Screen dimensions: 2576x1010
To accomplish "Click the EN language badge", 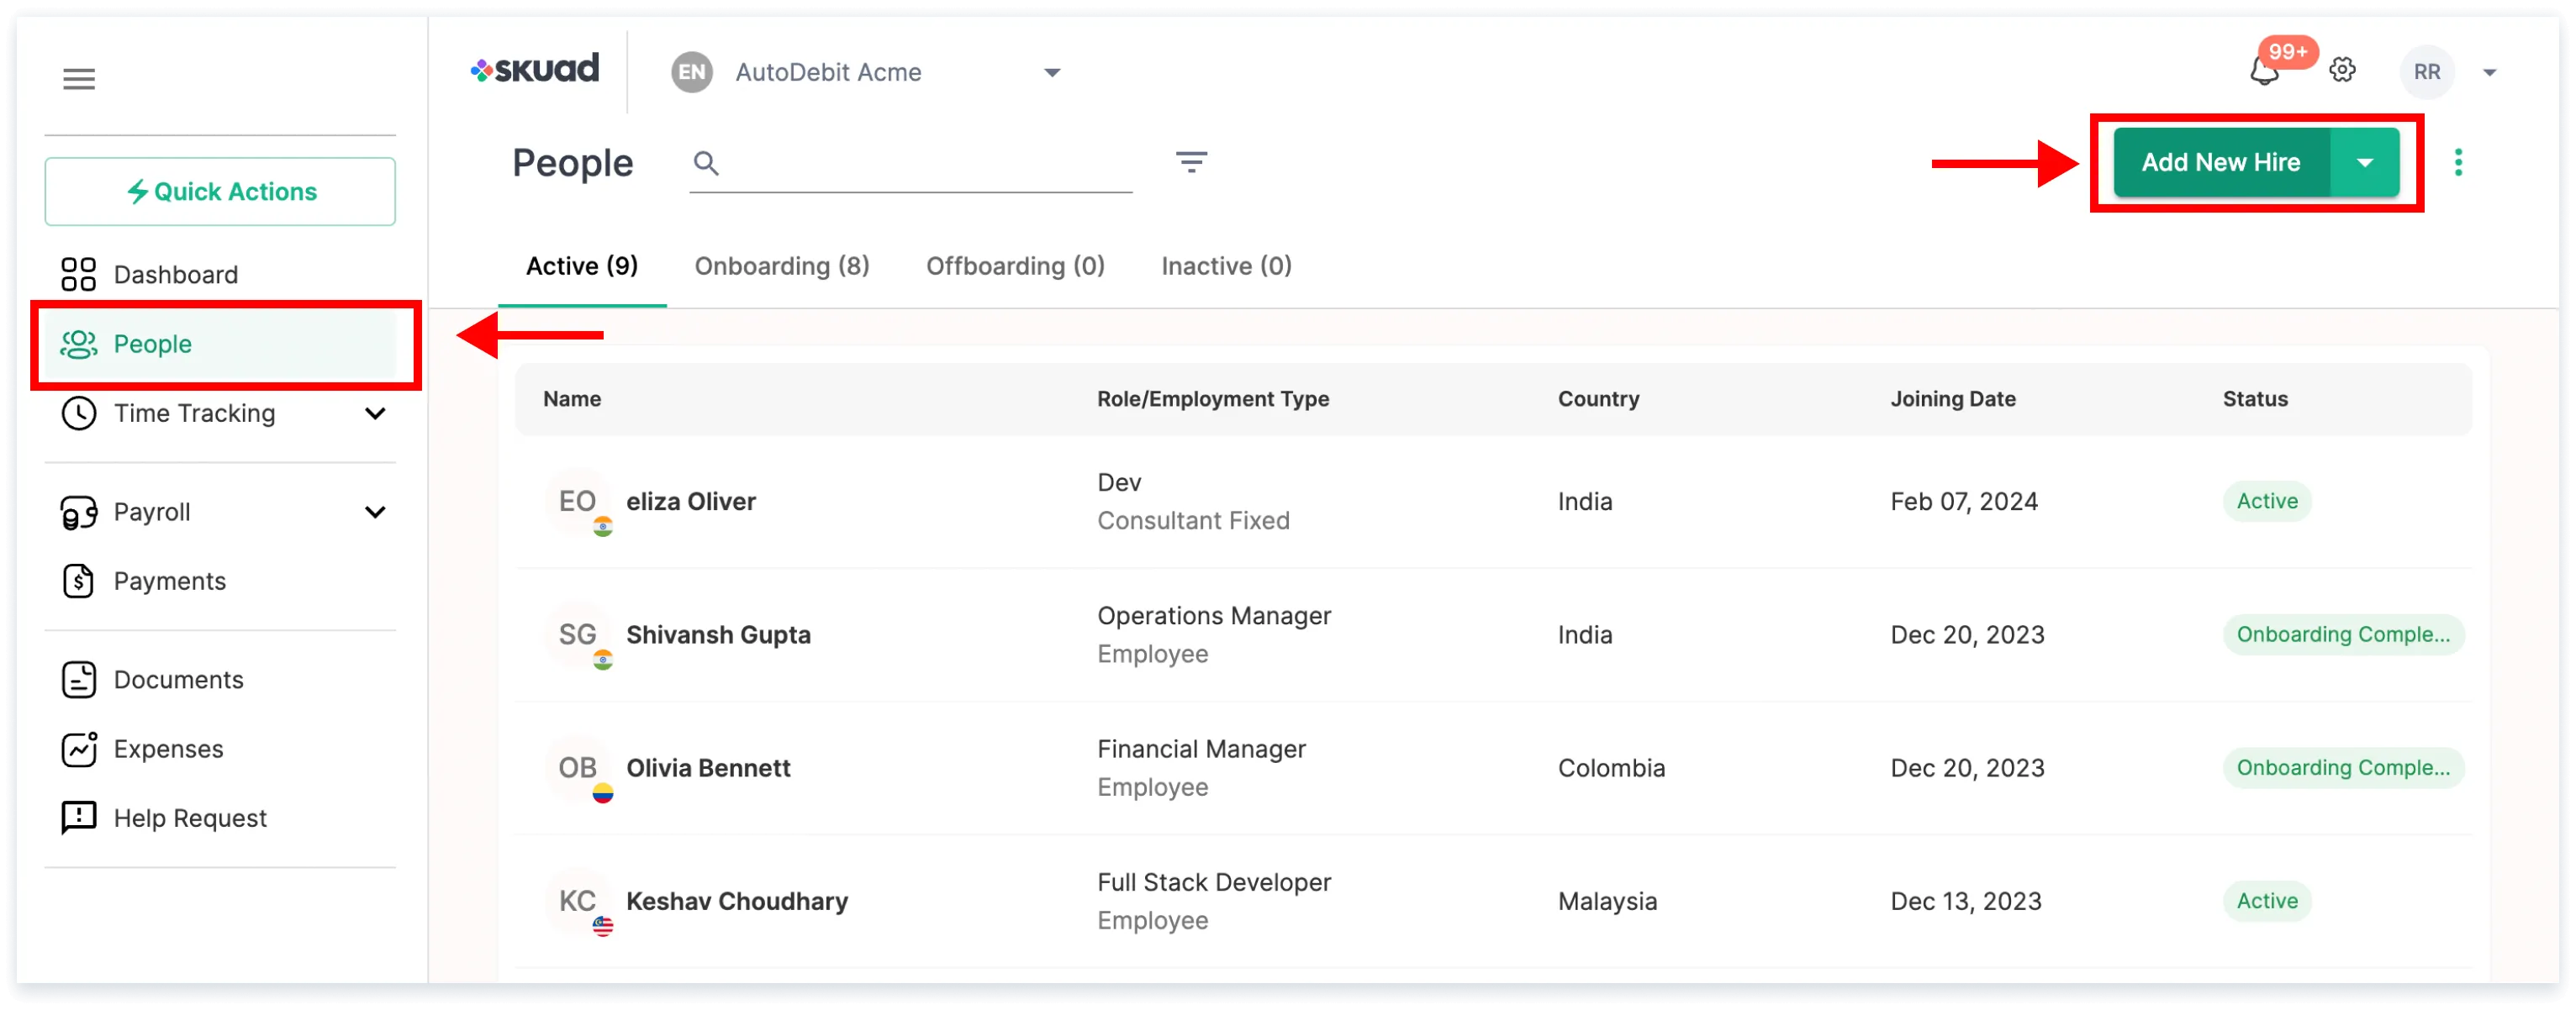I will [692, 72].
